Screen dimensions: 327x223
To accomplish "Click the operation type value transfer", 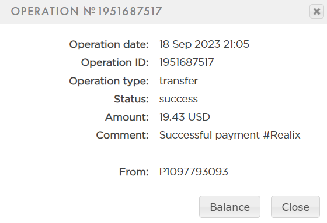I will click(179, 81).
